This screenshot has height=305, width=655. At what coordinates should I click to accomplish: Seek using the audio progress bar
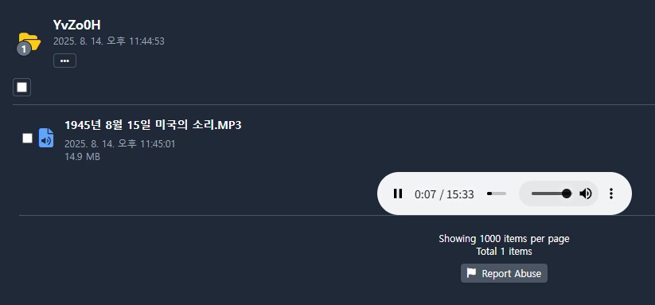pos(497,194)
